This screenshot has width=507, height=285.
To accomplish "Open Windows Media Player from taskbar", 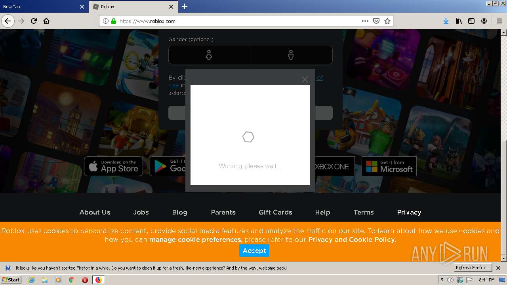I will (x=58, y=280).
